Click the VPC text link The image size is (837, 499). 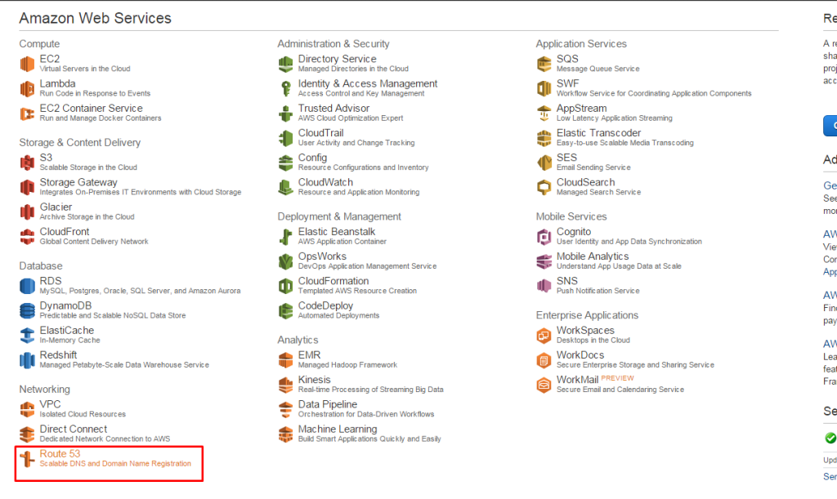tap(50, 404)
